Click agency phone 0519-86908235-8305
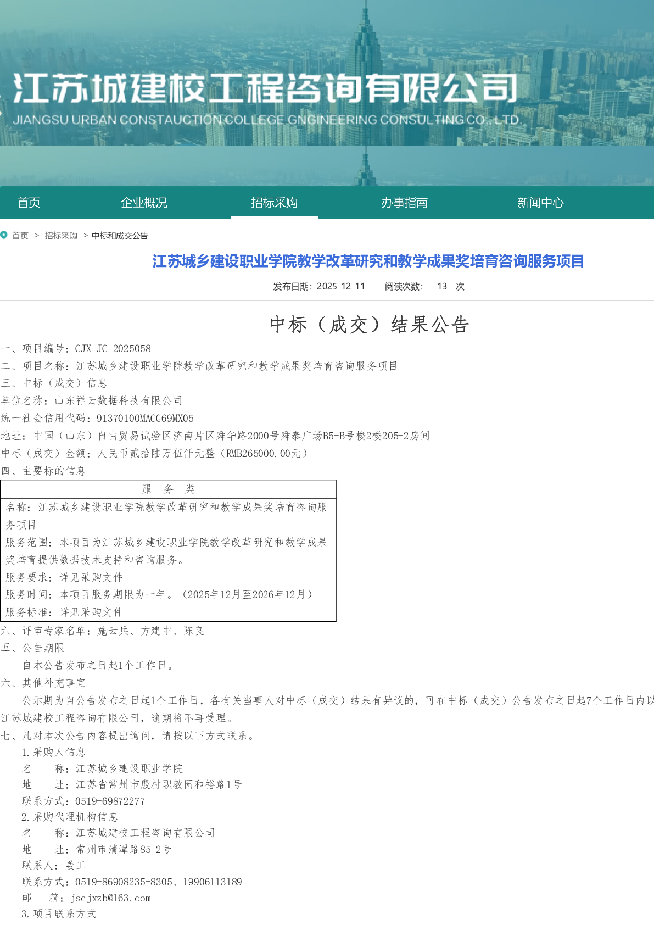Viewport: 654px width, 925px height. [124, 882]
